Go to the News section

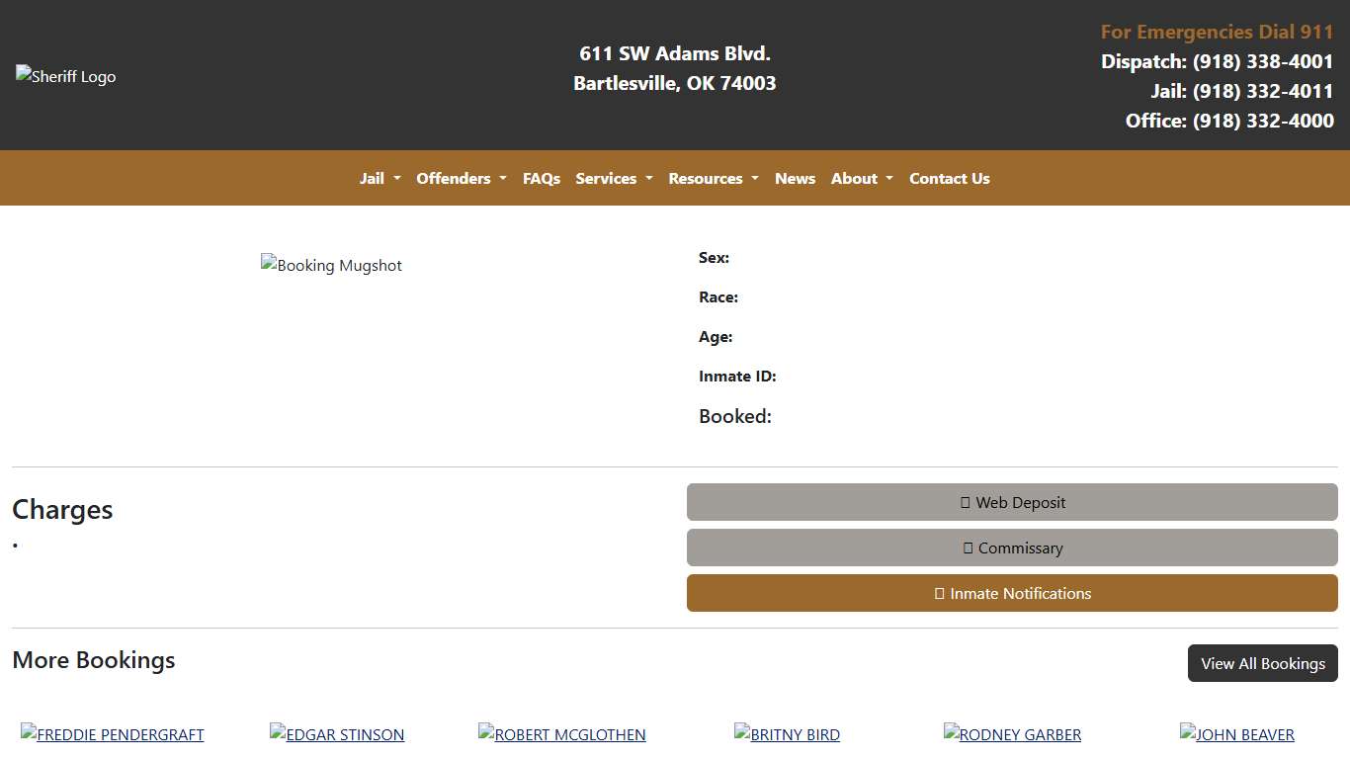(x=795, y=178)
